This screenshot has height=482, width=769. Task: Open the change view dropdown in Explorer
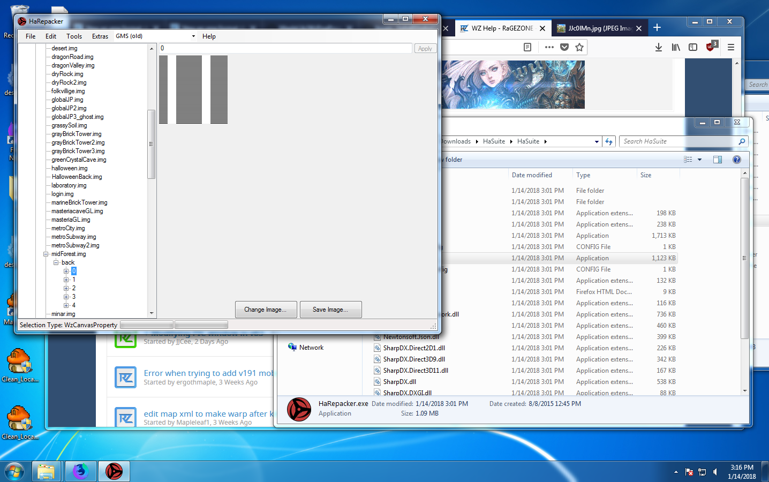pyautogui.click(x=699, y=160)
